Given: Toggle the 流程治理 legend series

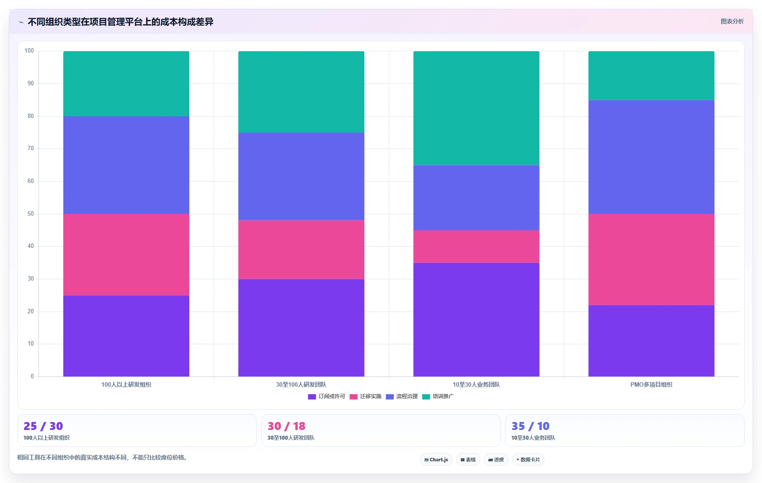Looking at the screenshot, I should 402,396.
